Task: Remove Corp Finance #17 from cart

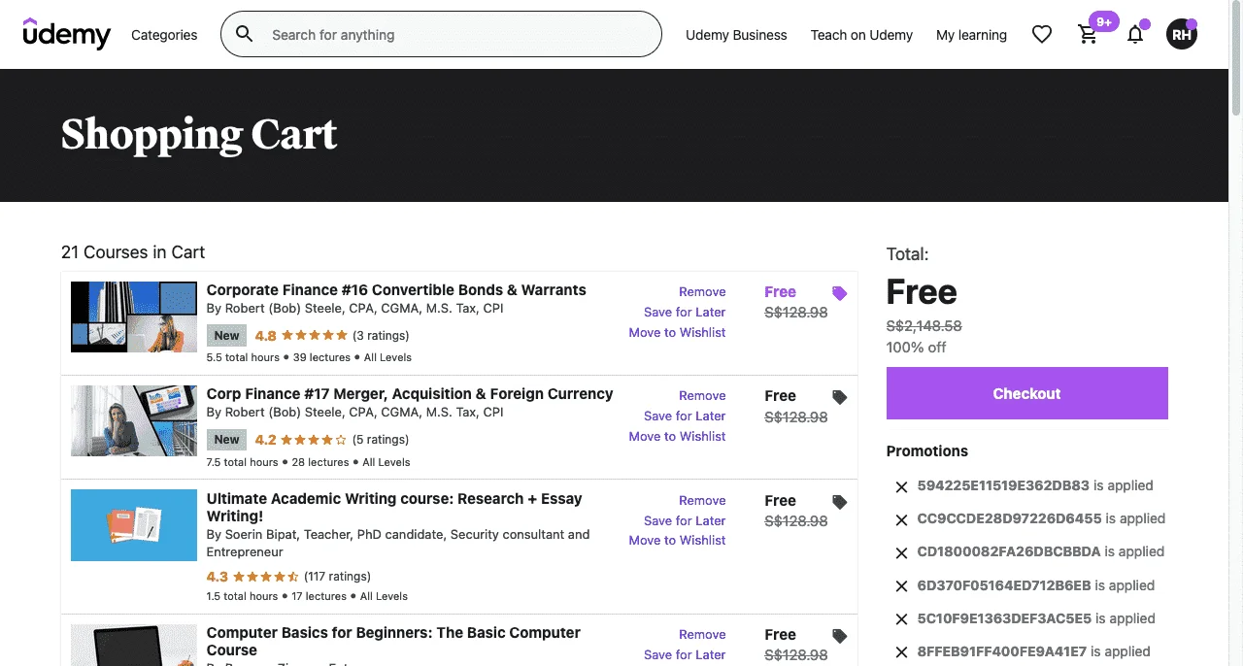Action: pos(702,395)
